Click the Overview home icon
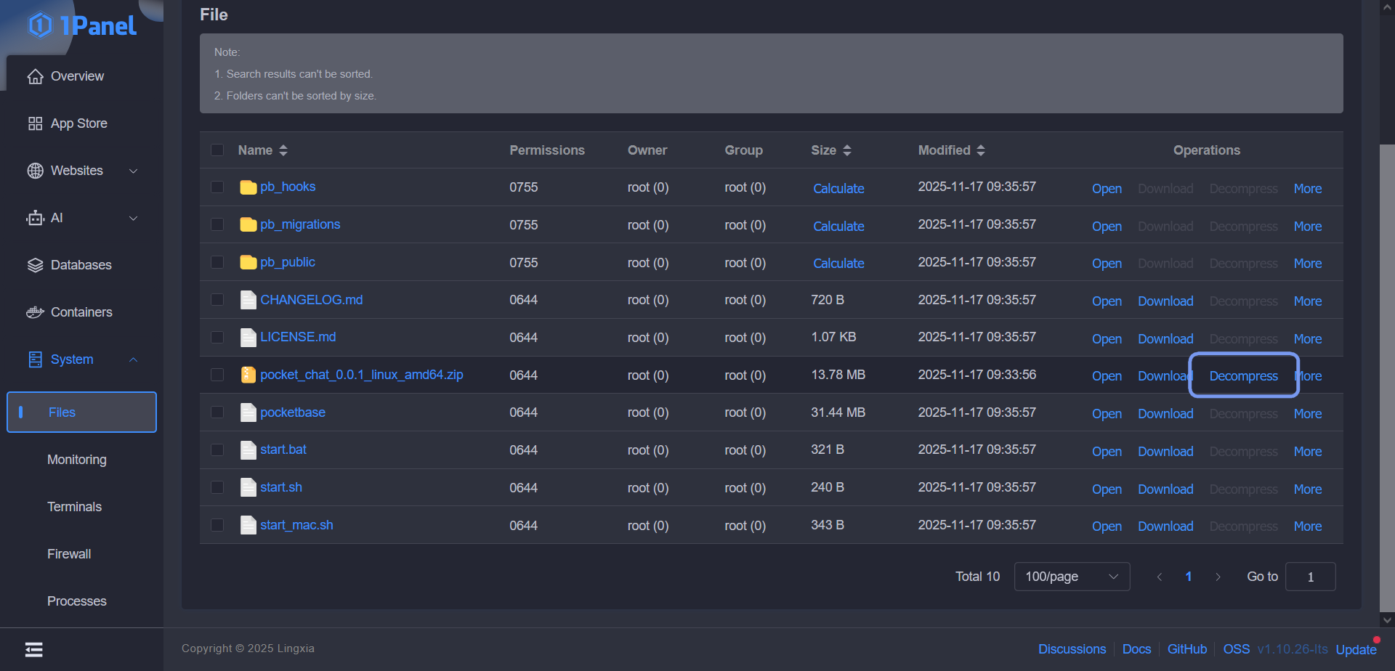 pos(35,76)
